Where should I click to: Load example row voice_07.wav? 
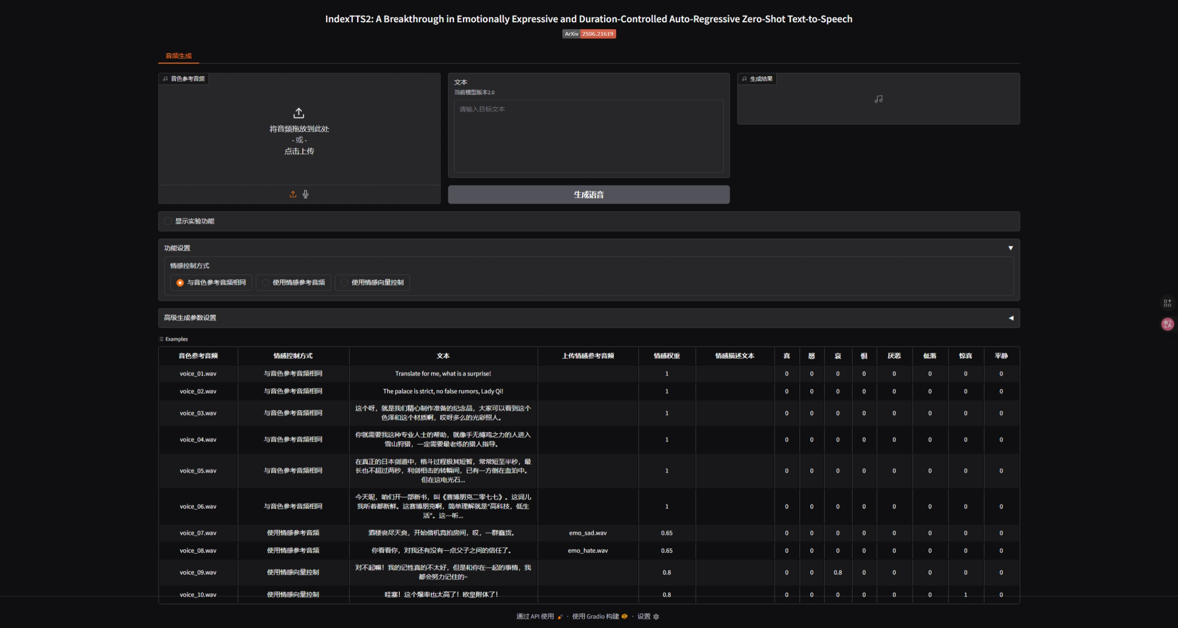pos(198,533)
